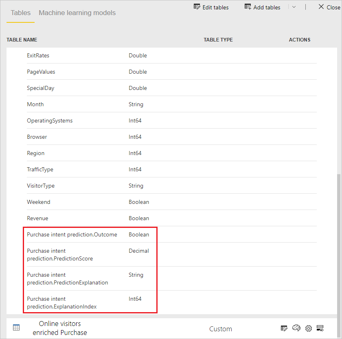Click the edit table icon for Online visitors enriched Purchase
342x339 pixels.
click(x=284, y=328)
